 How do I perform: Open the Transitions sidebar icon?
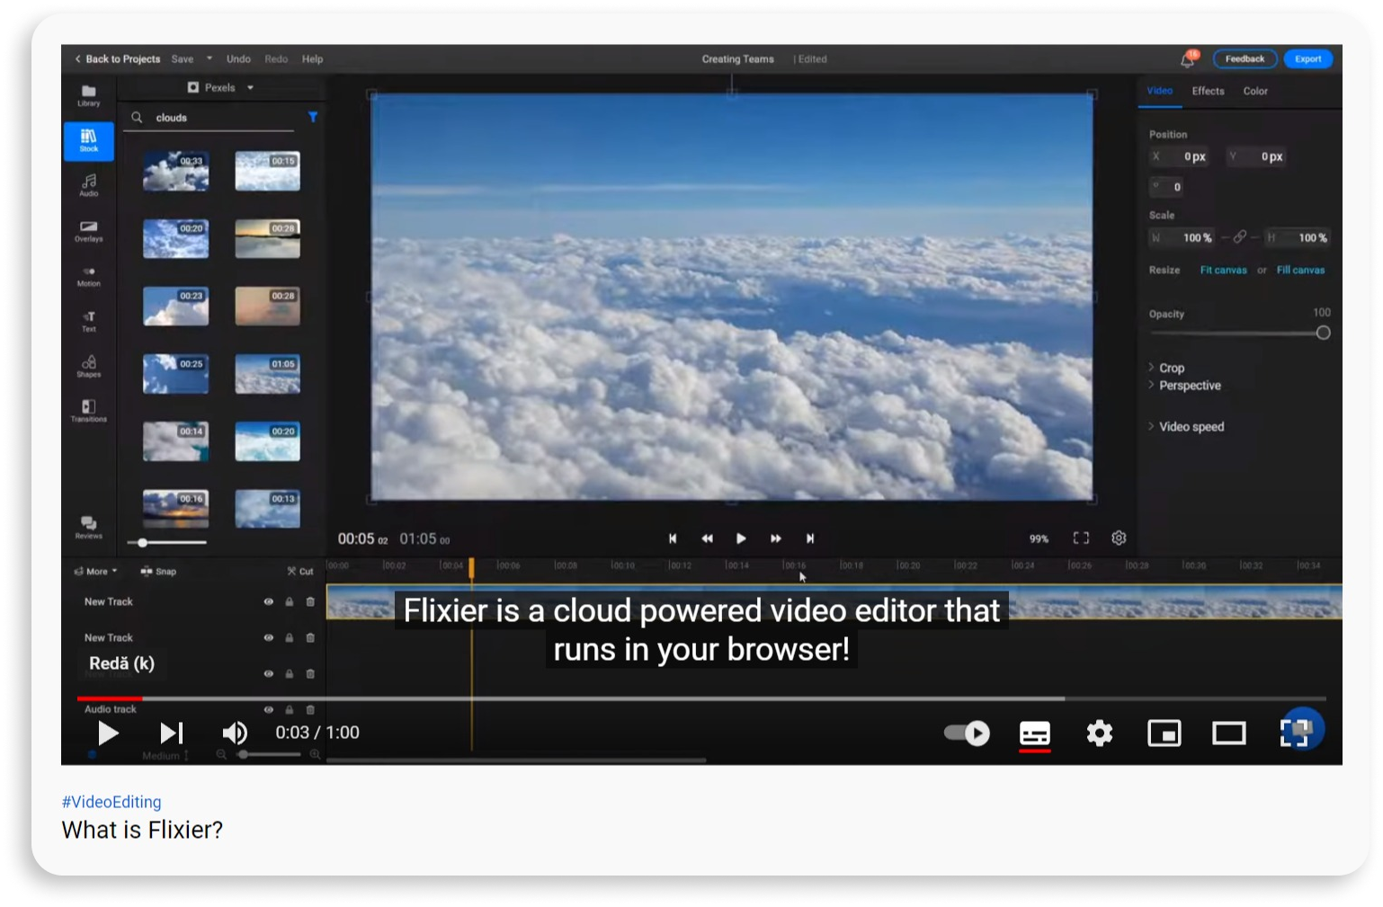(88, 411)
